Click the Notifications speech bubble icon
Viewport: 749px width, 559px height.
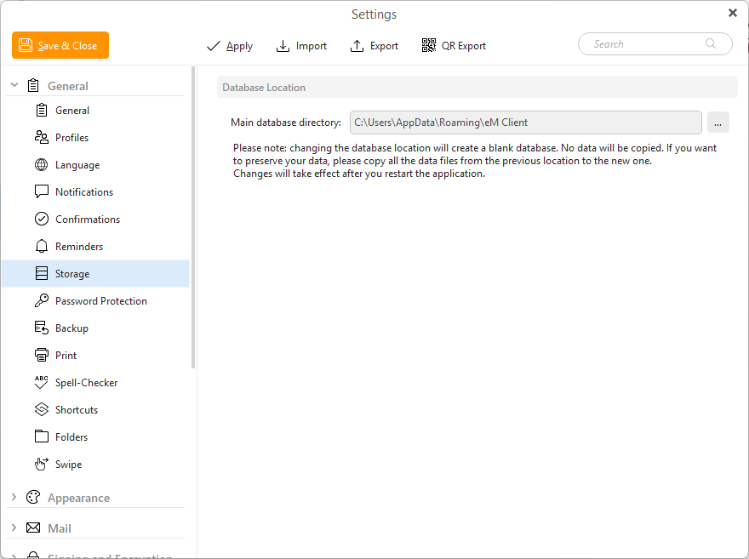coord(42,192)
